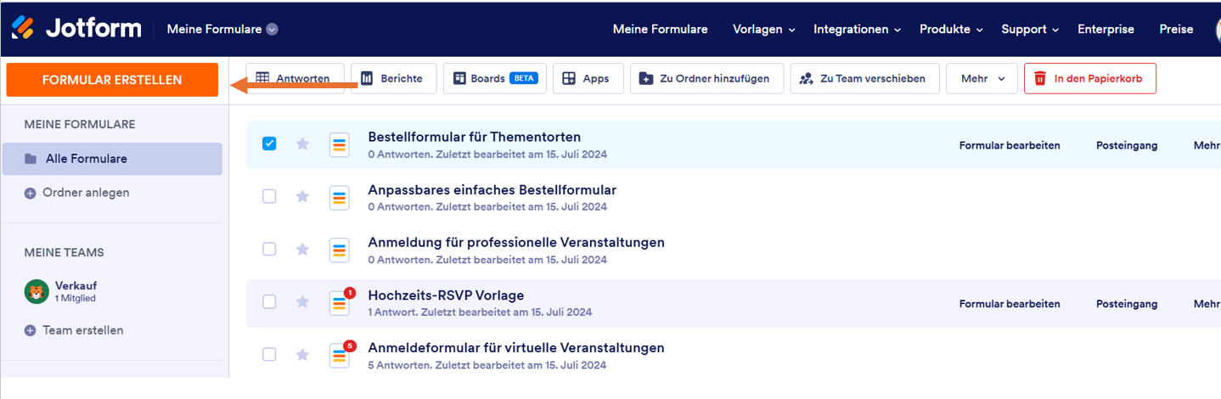Open Boards BETA view
The image size is (1221, 399).
(x=494, y=79)
